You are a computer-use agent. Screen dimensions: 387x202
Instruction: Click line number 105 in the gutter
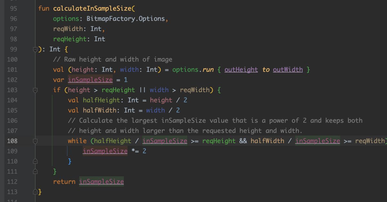12,111
